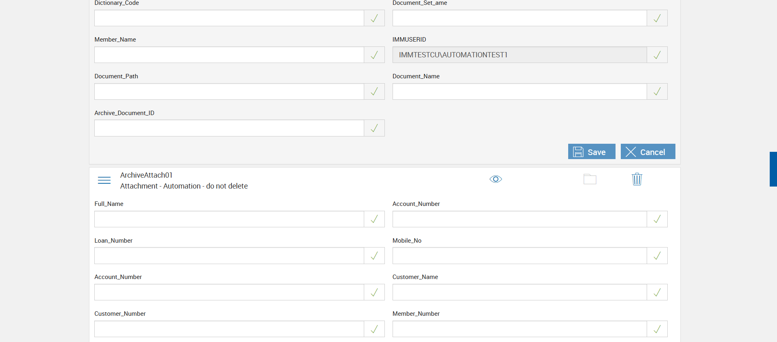Click the checkmark beside Full_Name field
The width and height of the screenshot is (777, 342).
point(374,219)
